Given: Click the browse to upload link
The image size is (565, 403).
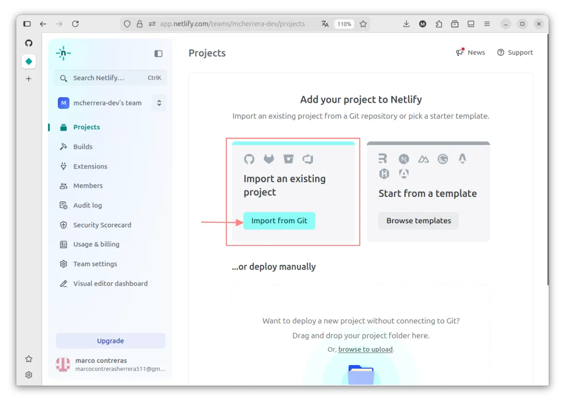Looking at the screenshot, I should [x=365, y=349].
